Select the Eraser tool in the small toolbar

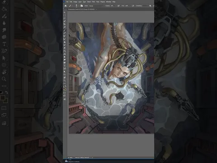[x=65, y=48]
